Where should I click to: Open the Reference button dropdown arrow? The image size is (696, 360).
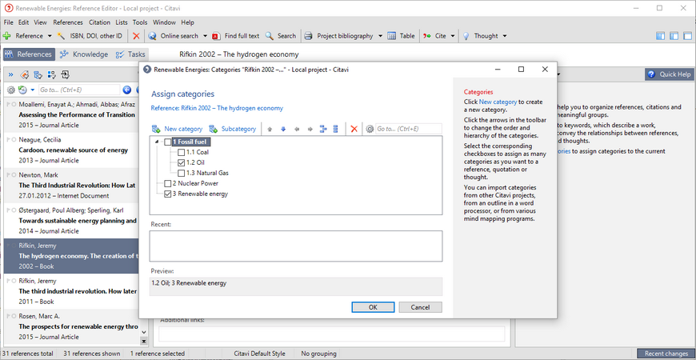pos(50,36)
